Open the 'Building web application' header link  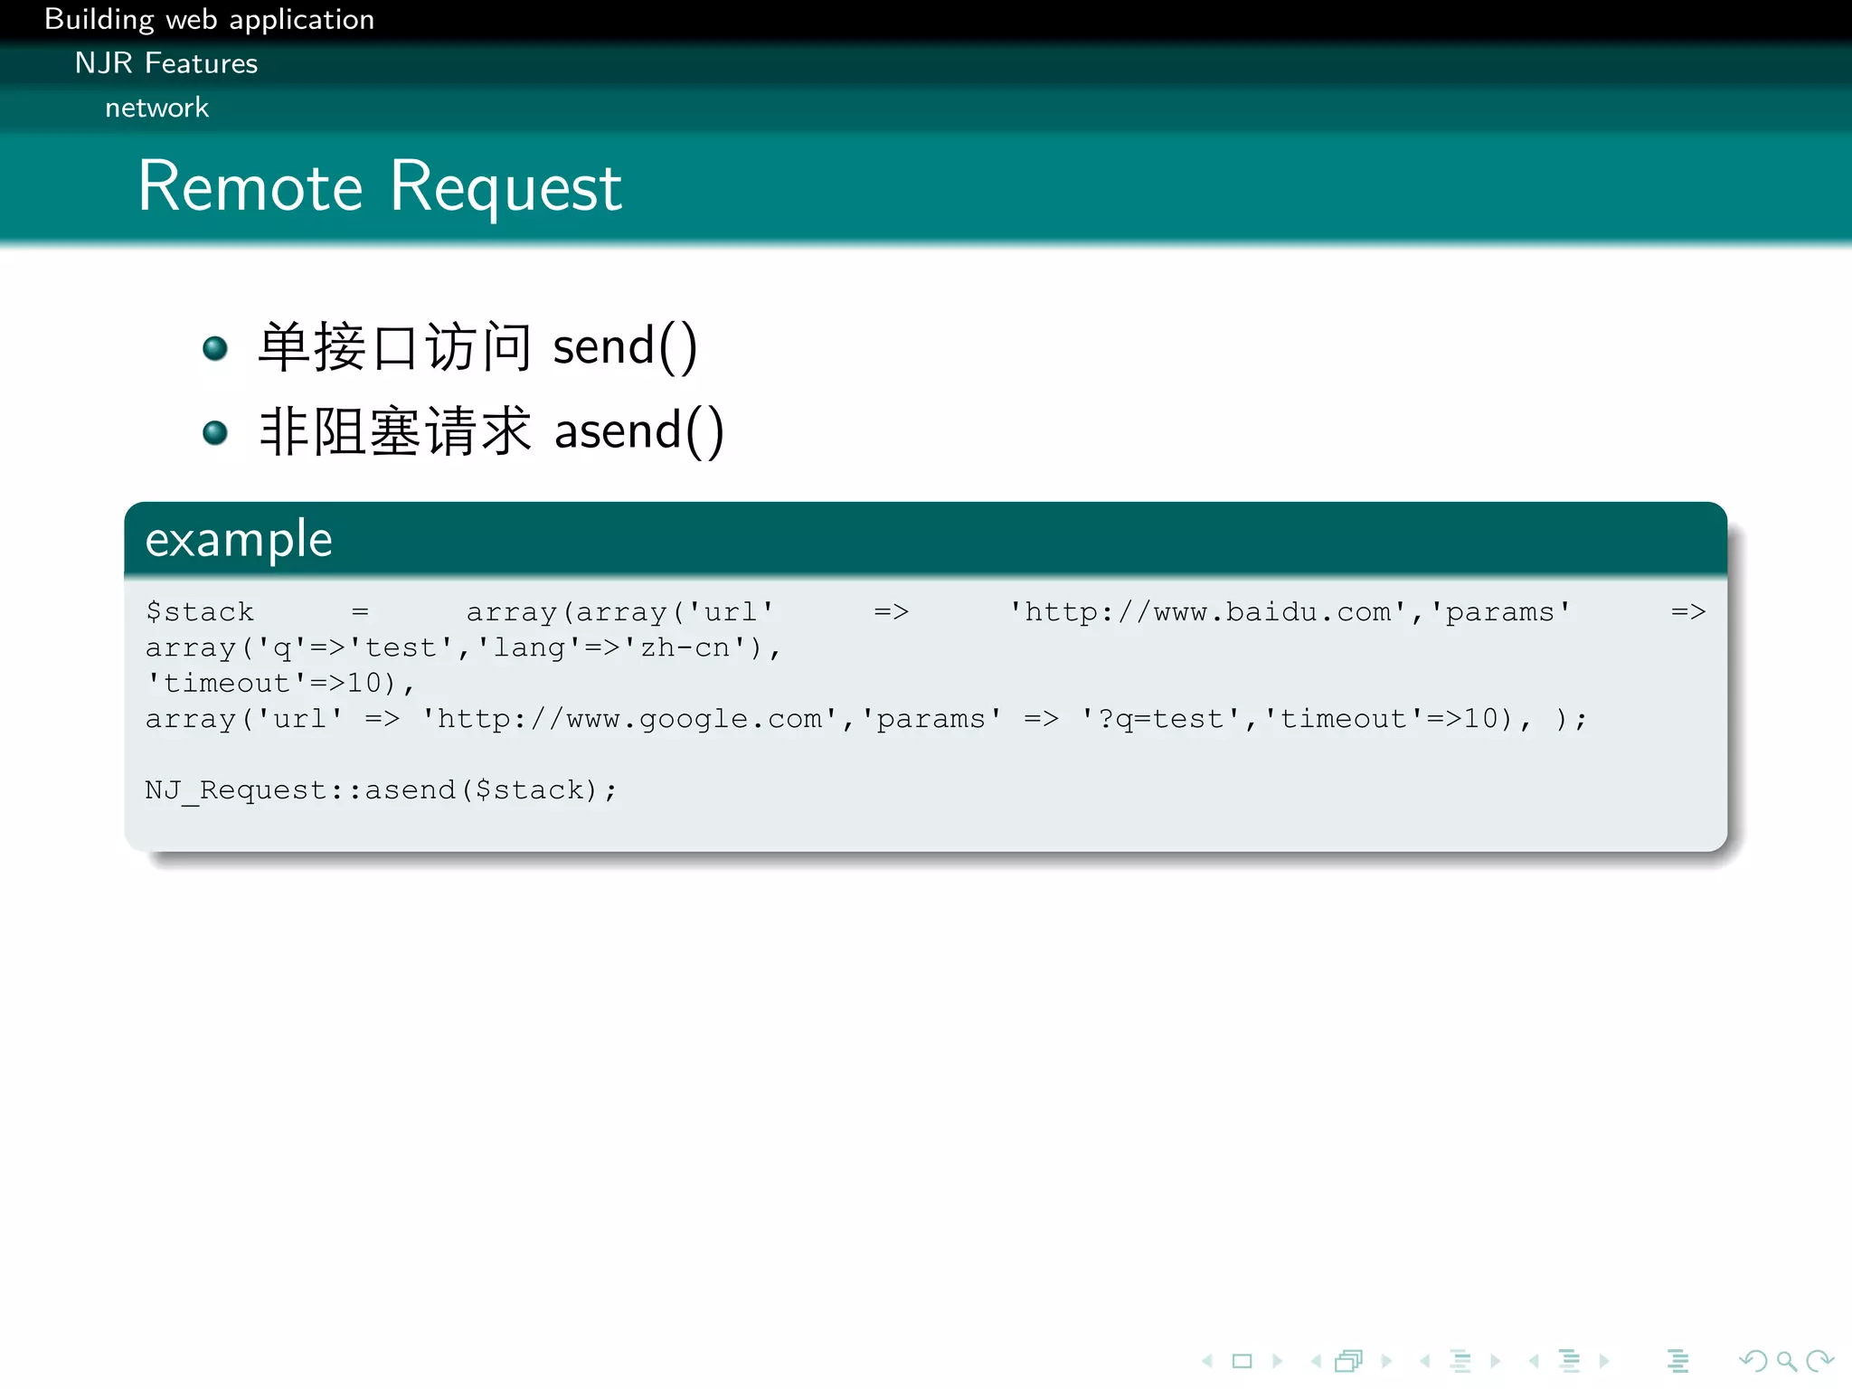(209, 19)
